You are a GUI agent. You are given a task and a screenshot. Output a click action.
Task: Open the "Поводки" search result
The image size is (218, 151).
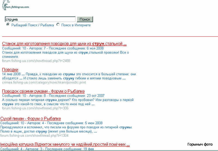(x=10, y=70)
